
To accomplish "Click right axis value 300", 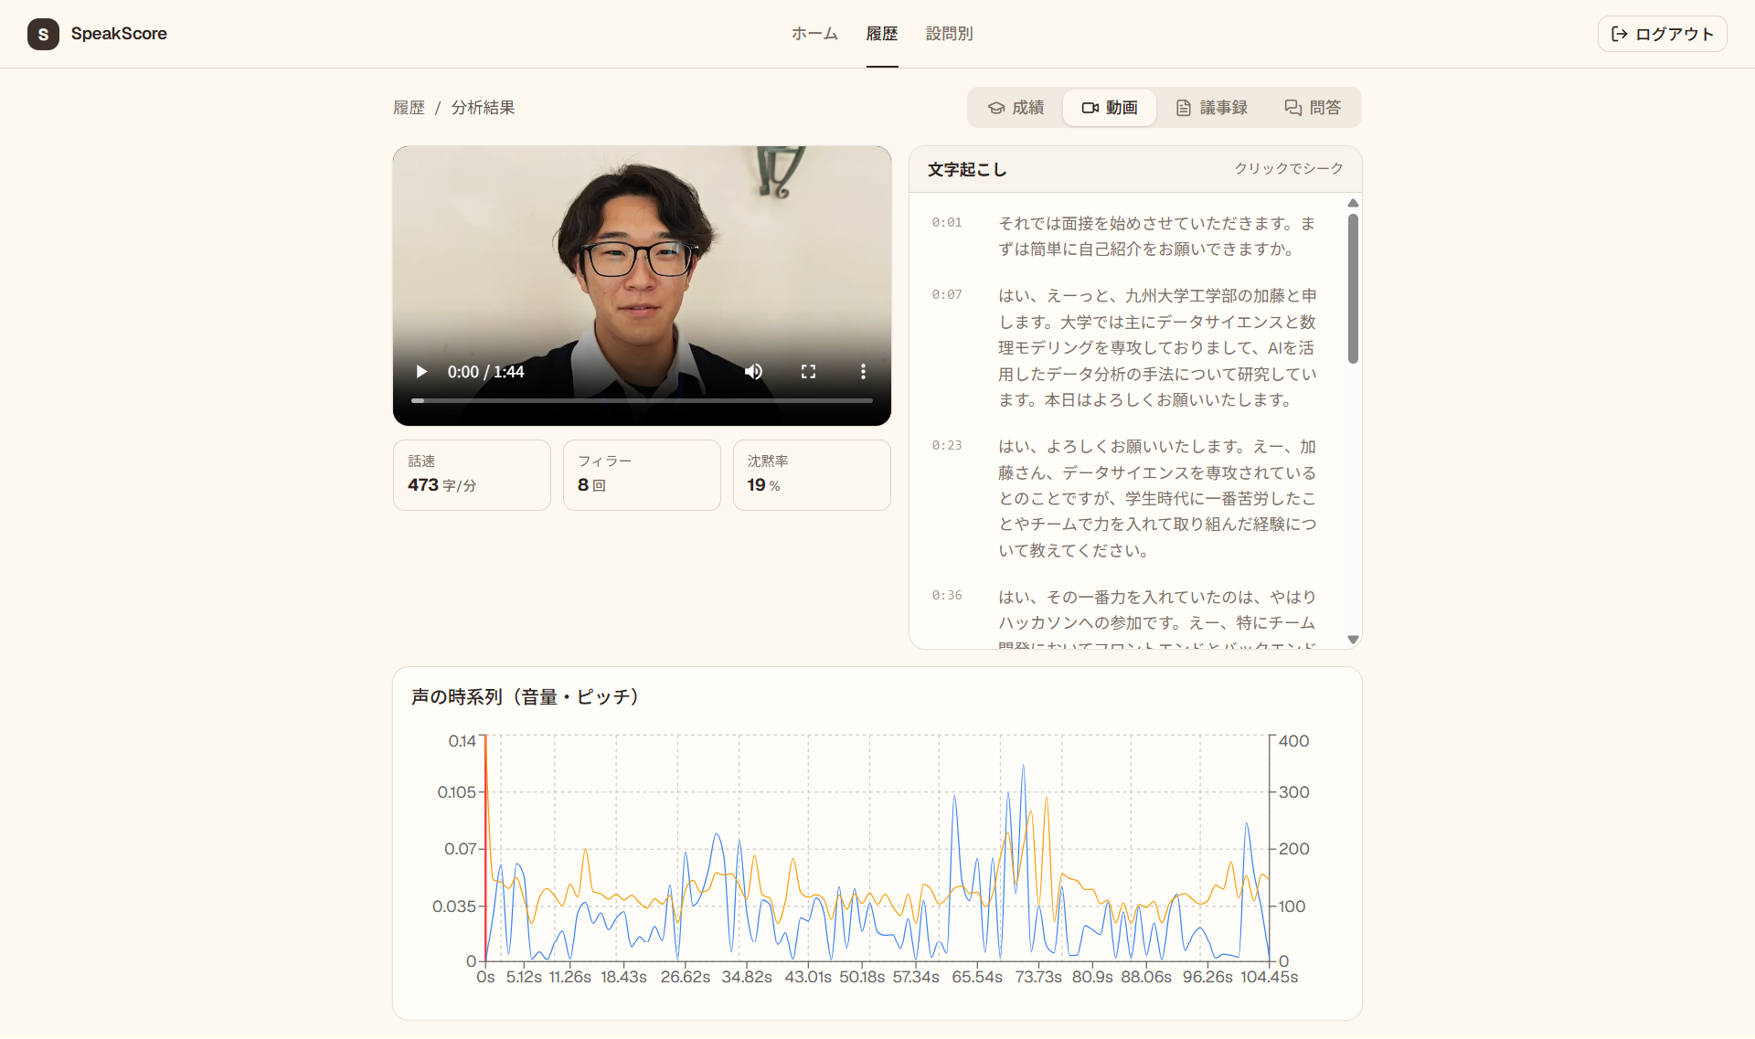I will pyautogui.click(x=1293, y=792).
